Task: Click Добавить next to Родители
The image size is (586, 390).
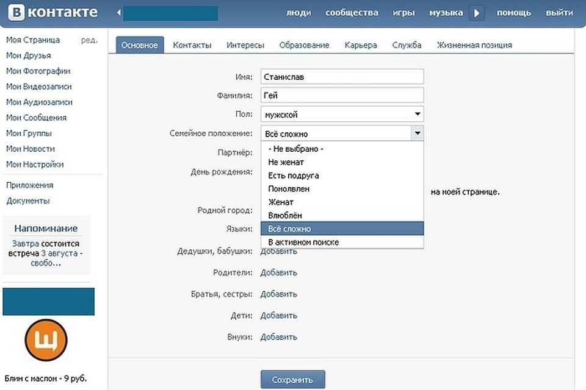Action: [279, 273]
